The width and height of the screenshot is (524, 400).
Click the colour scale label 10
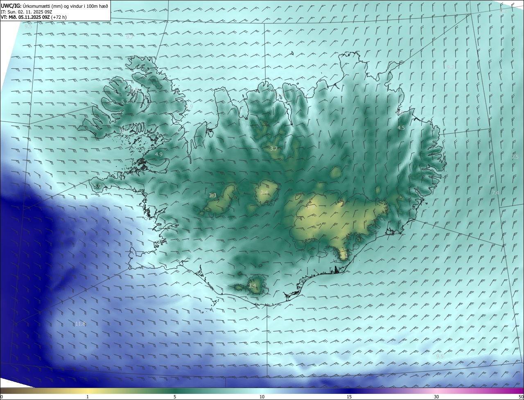pos(262,397)
